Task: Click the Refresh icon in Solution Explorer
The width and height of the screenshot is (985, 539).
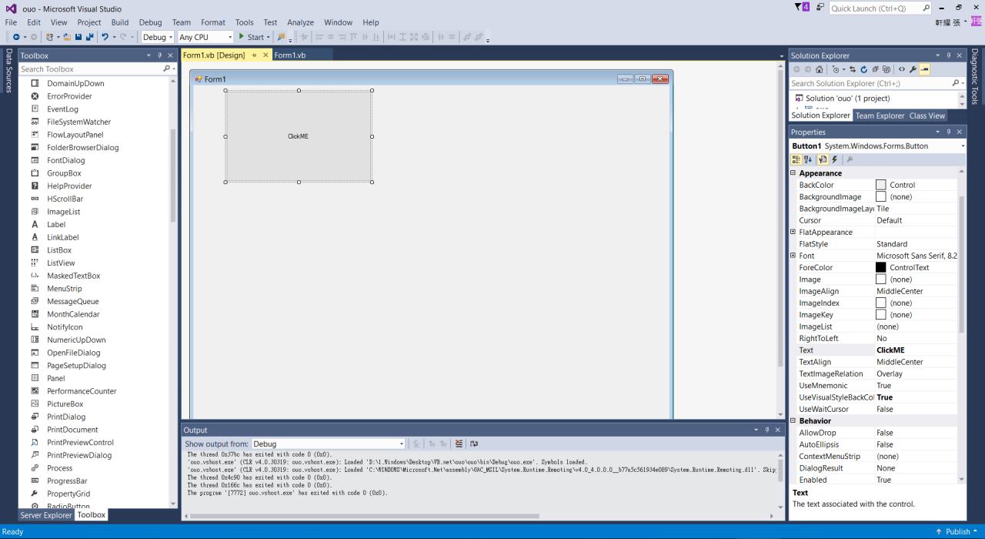Action: pos(864,69)
